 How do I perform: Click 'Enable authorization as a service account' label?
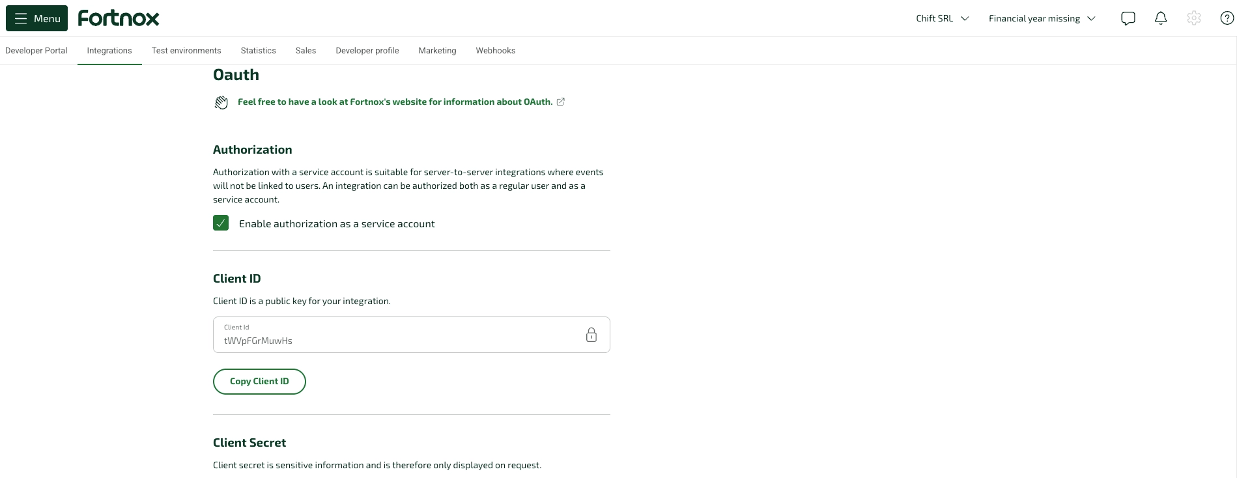[x=337, y=223]
